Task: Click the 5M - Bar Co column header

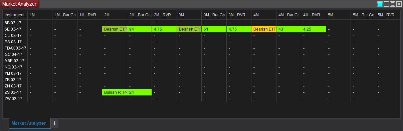Action: 363,15
